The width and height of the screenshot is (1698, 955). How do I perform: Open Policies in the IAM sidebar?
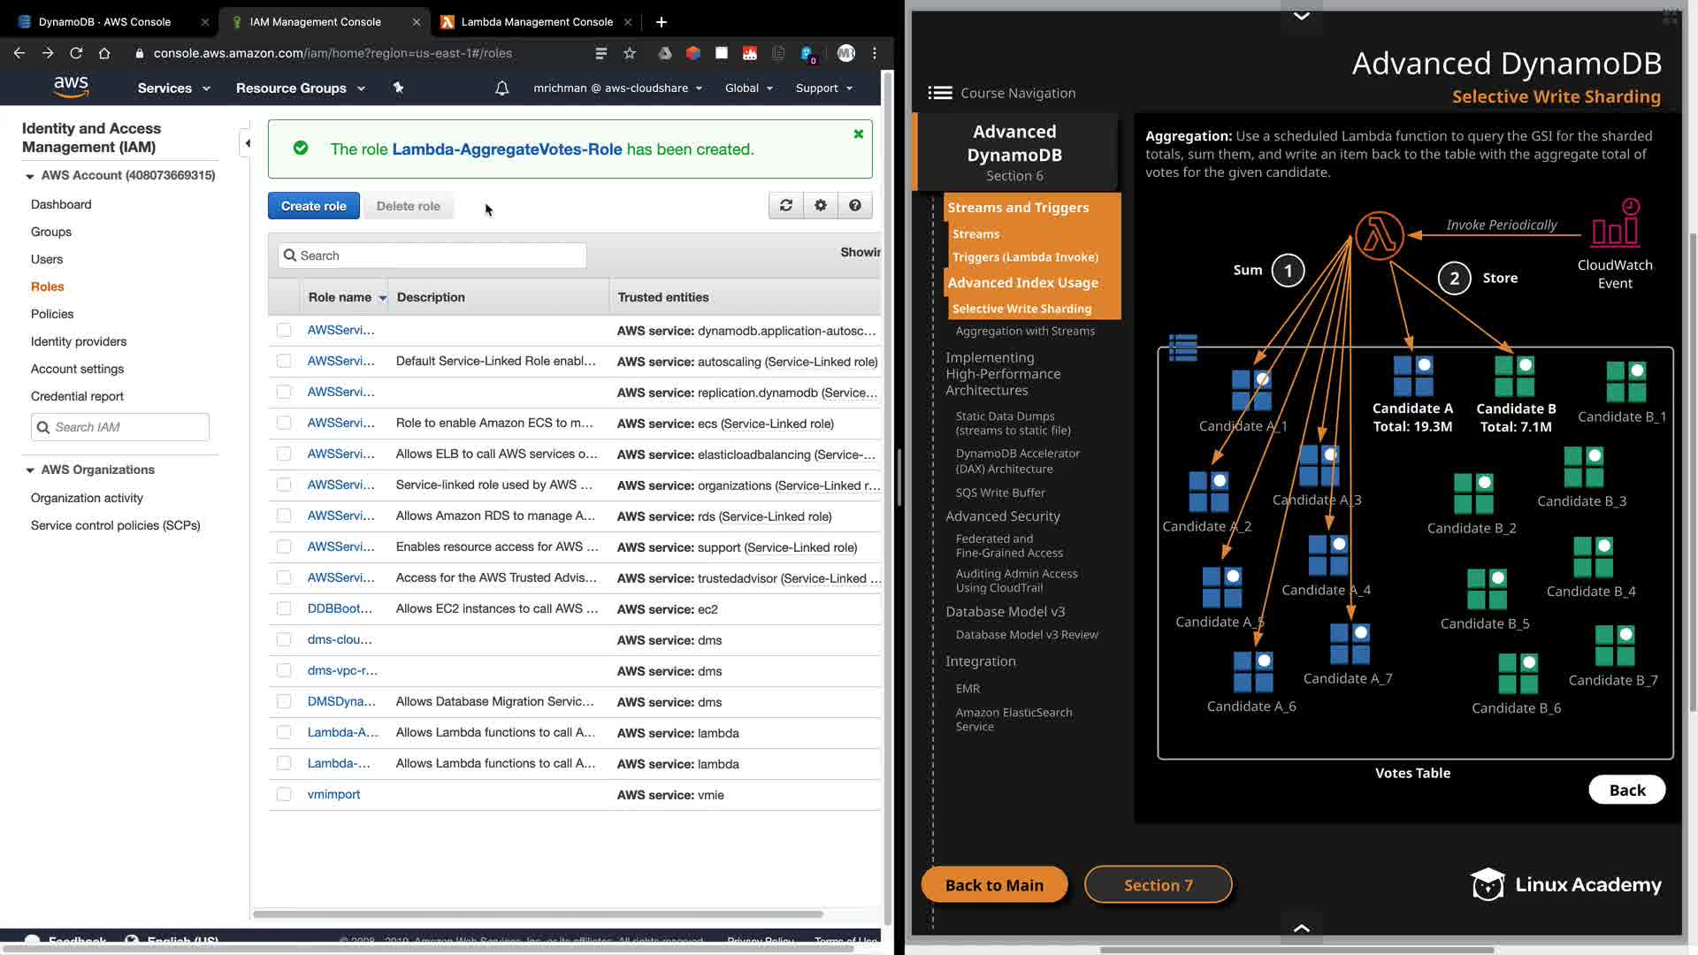pos(52,314)
